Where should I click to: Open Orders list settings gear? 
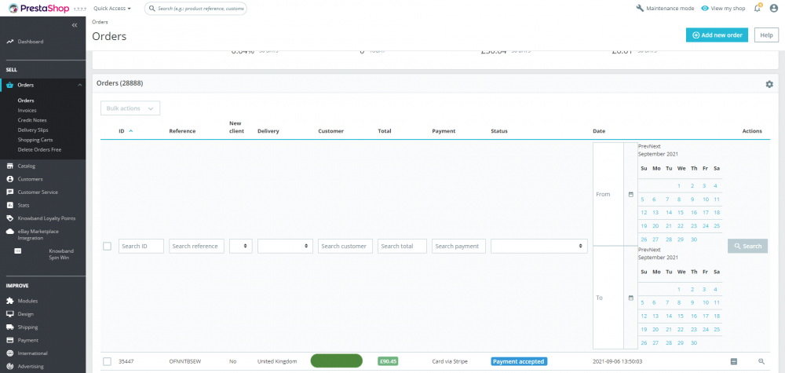(769, 84)
